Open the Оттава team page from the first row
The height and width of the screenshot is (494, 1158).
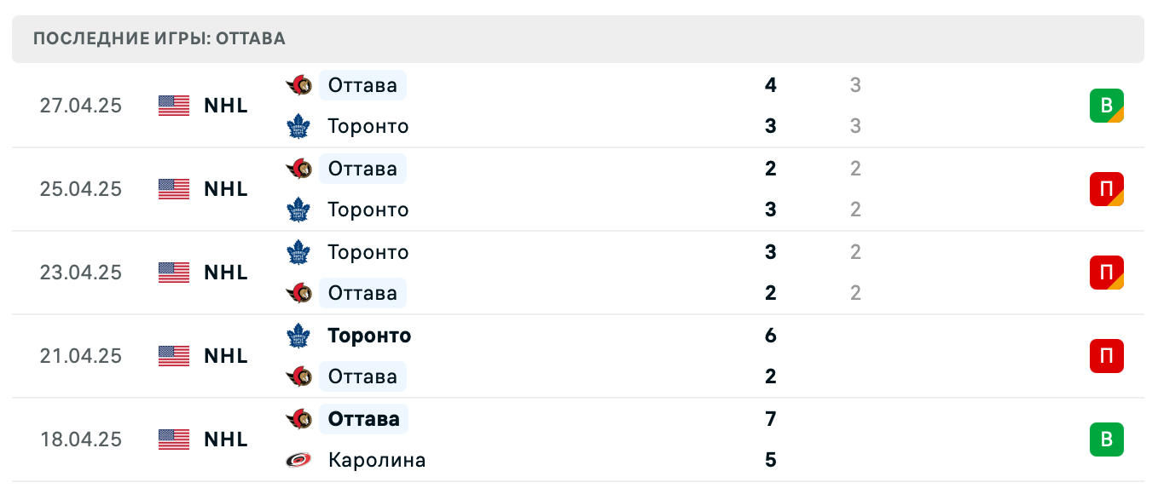[362, 84]
